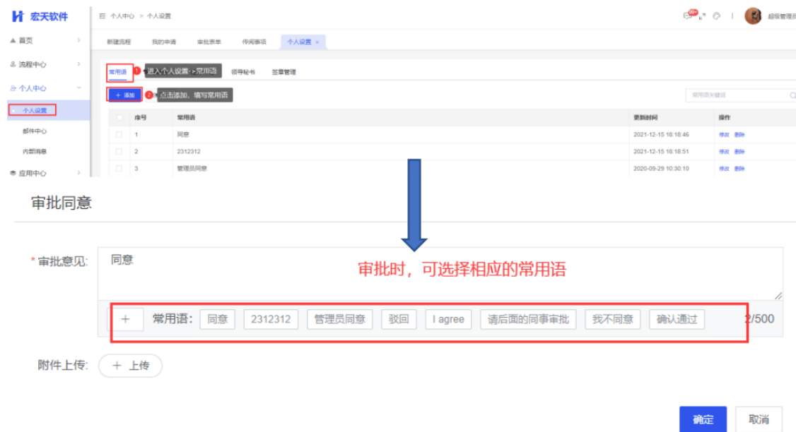Pick the 确认通过 common phrase chip
This screenshot has height=432, width=796.
(677, 320)
